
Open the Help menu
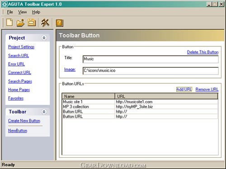[36, 12]
